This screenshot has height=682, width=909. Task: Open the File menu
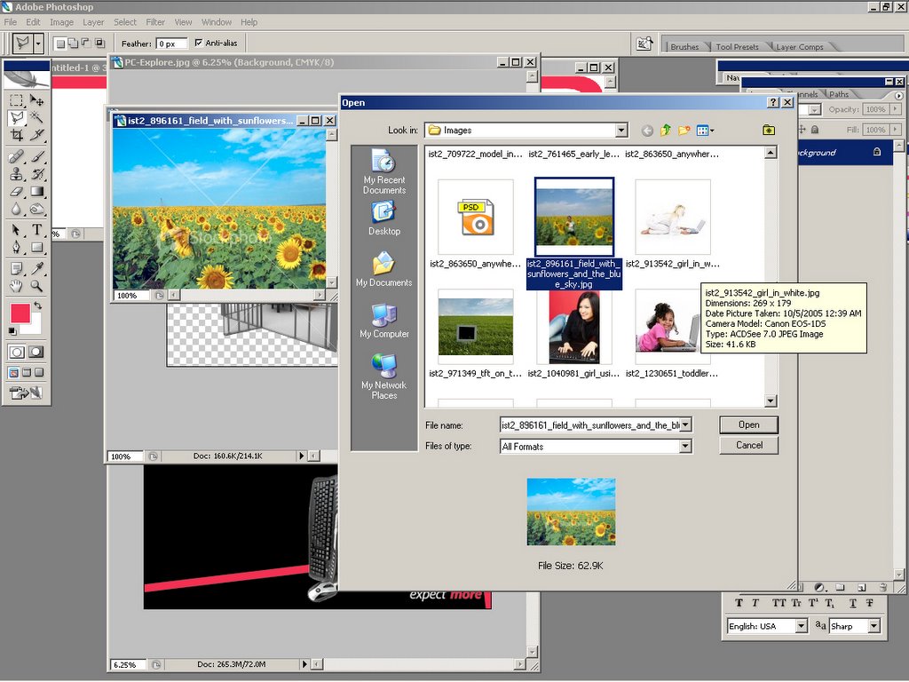click(x=11, y=22)
